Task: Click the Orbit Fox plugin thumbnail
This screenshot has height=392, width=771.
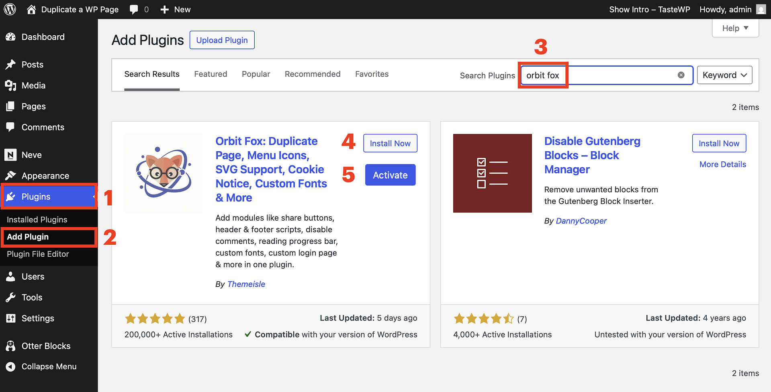Action: click(x=164, y=173)
